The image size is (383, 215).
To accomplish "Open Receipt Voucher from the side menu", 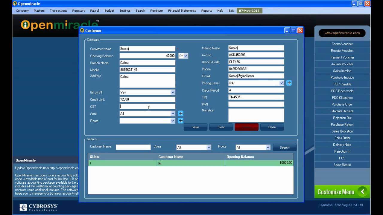I will tap(342, 51).
